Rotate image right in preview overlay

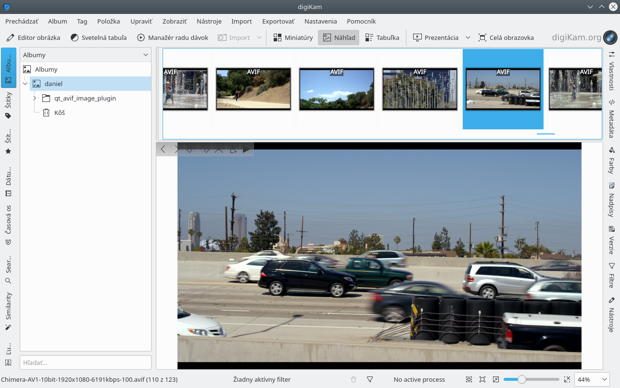coord(204,150)
